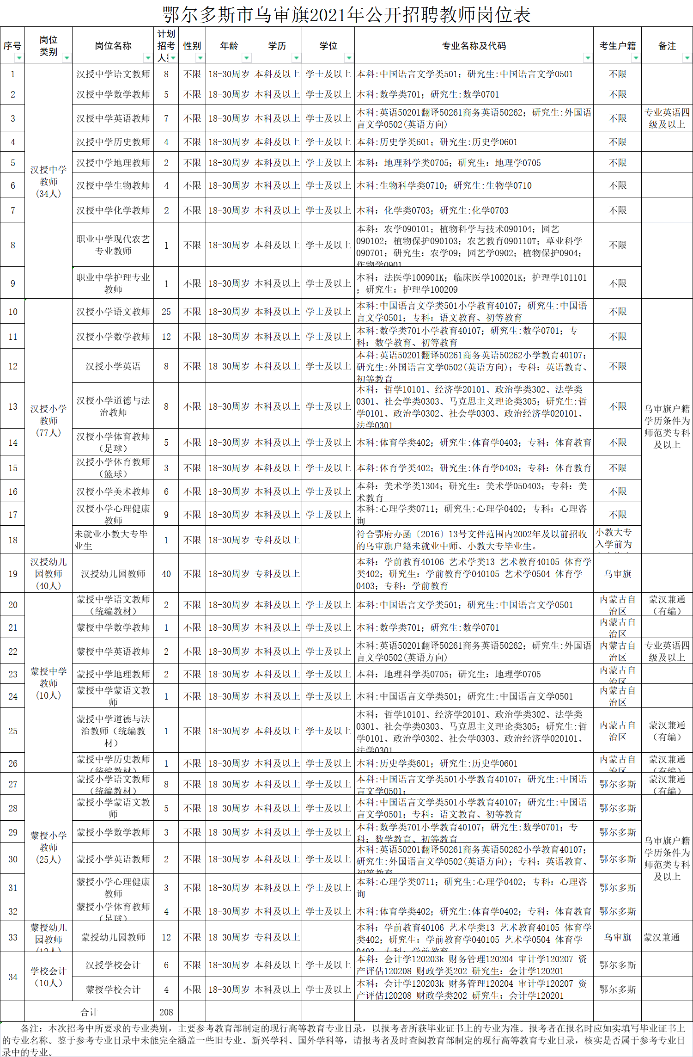693x1057 pixels.
Task: Select the cell 汉授小学美术教师
Action: tap(113, 492)
